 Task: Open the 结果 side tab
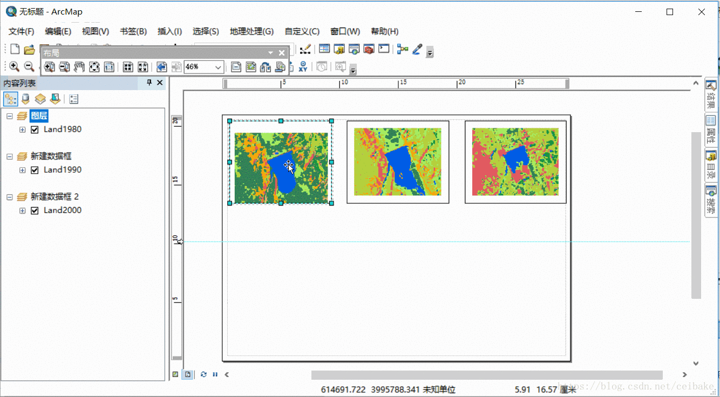[x=711, y=94]
